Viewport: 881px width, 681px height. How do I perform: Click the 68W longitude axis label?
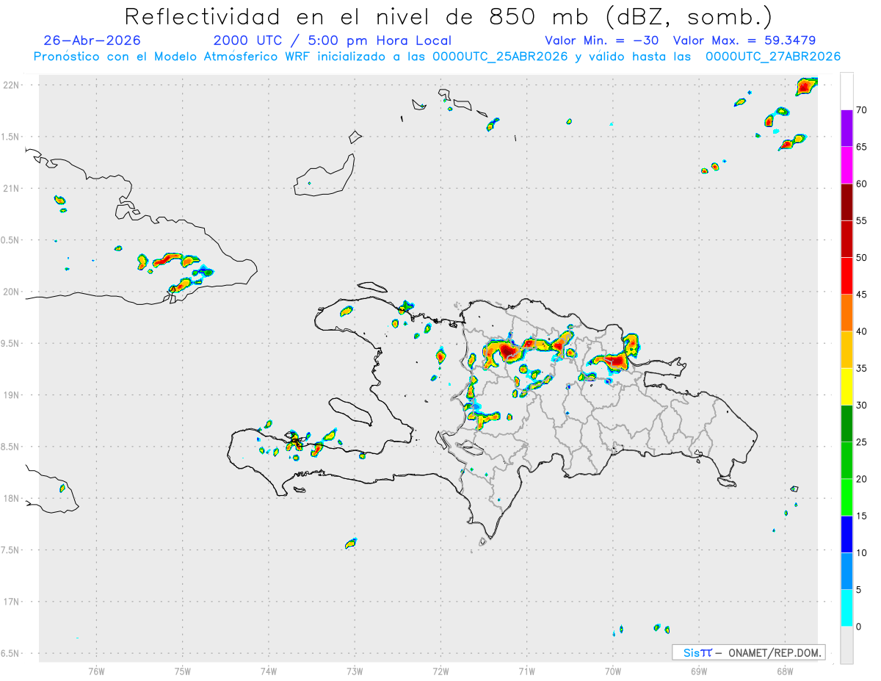point(785,671)
